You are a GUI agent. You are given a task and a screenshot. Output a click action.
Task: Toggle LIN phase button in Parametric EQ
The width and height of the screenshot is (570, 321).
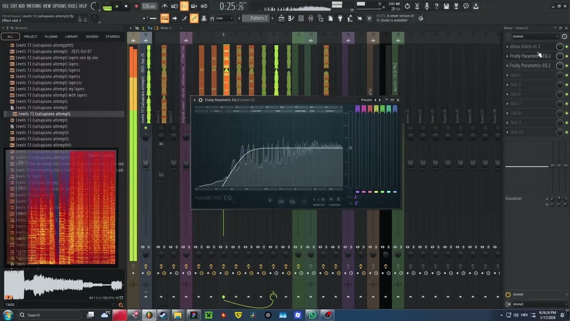[x=281, y=202]
